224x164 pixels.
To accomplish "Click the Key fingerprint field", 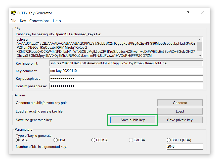I will (x=126, y=63).
